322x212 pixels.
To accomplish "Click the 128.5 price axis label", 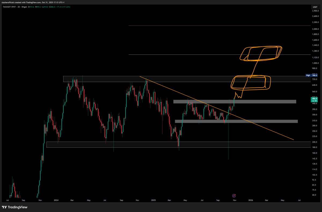I will tap(315, 164).
